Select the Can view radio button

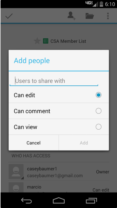tap(98, 127)
